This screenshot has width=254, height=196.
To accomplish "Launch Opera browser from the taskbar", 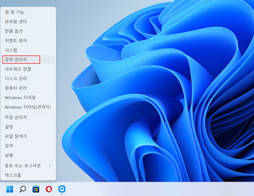I will point(49,189).
